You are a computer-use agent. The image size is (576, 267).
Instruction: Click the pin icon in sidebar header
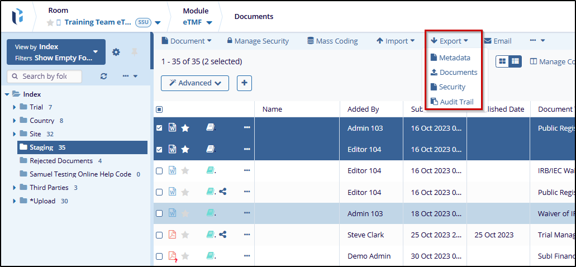coord(135,52)
